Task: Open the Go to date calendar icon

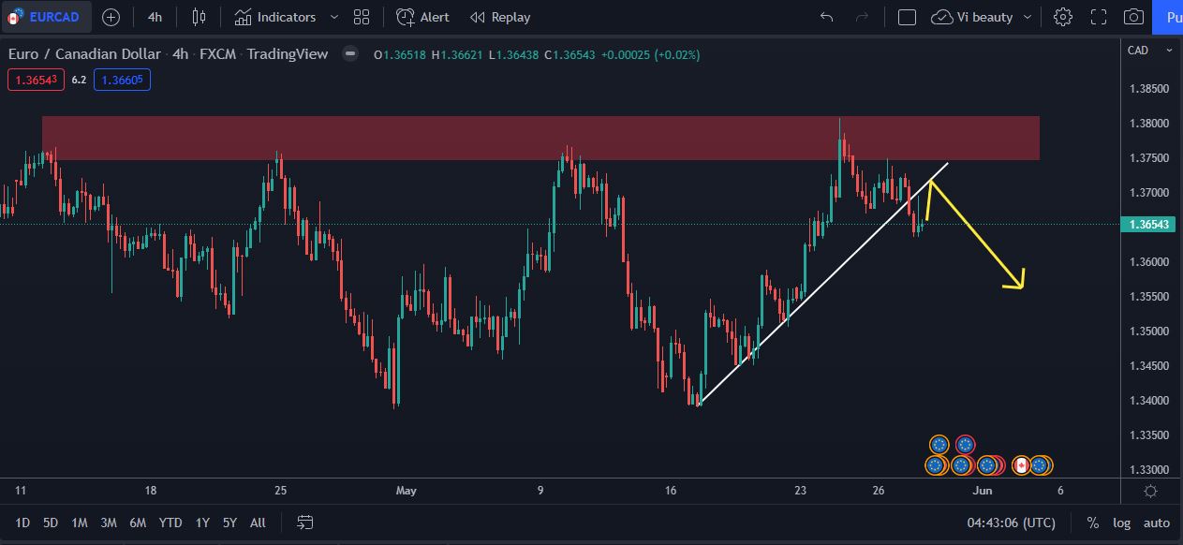Action: pos(304,523)
